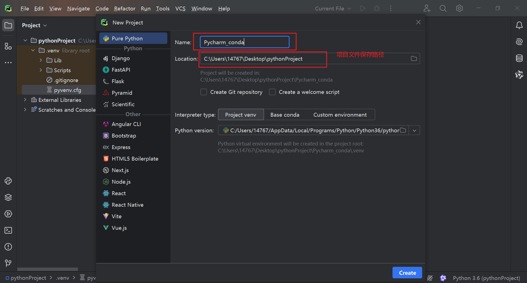Open Current File run configuration dropdown

coord(333,9)
